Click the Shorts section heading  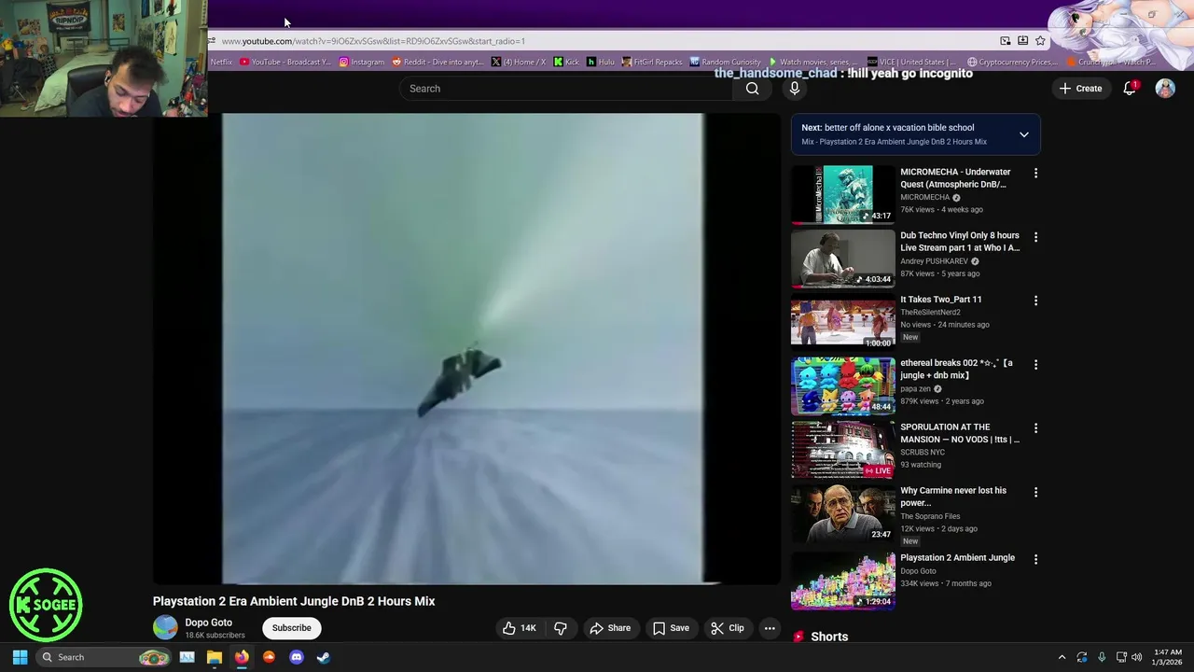(x=829, y=637)
